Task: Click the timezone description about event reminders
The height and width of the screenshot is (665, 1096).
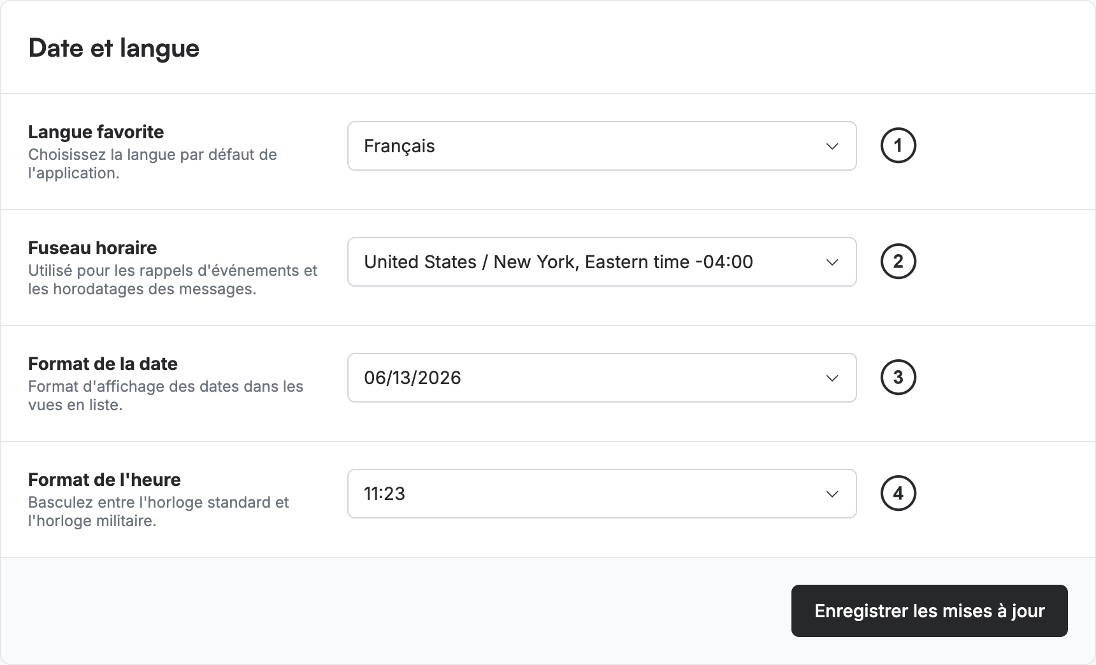Action: [x=173, y=280]
